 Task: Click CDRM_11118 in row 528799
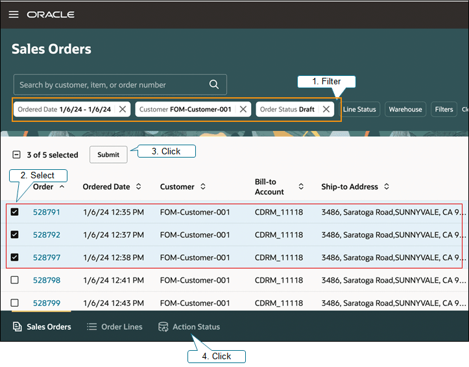[x=279, y=303]
